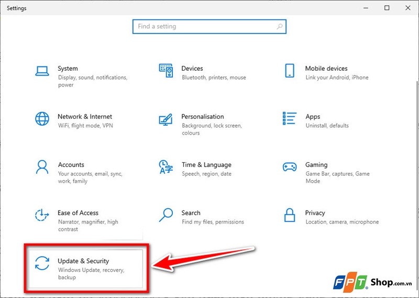This screenshot has height=298, width=419.
Task: Open the Search settings label
Action: pyautogui.click(x=191, y=213)
